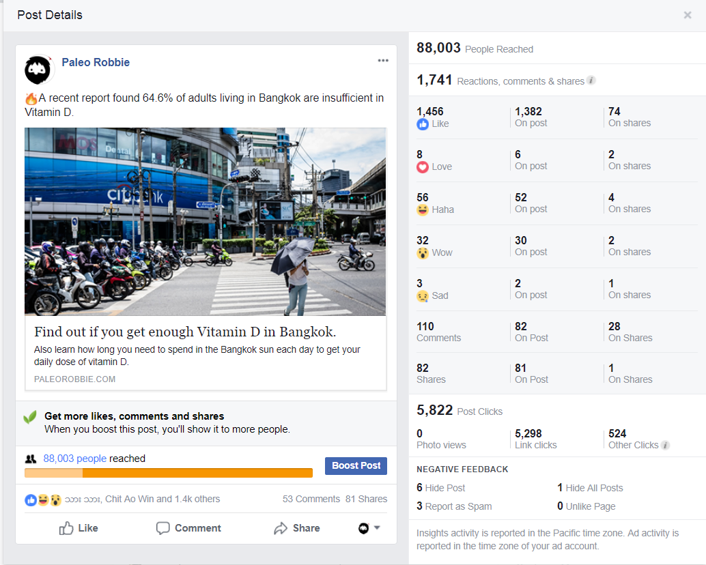Click the Comment button under the post
706x565 pixels.
pyautogui.click(x=188, y=528)
